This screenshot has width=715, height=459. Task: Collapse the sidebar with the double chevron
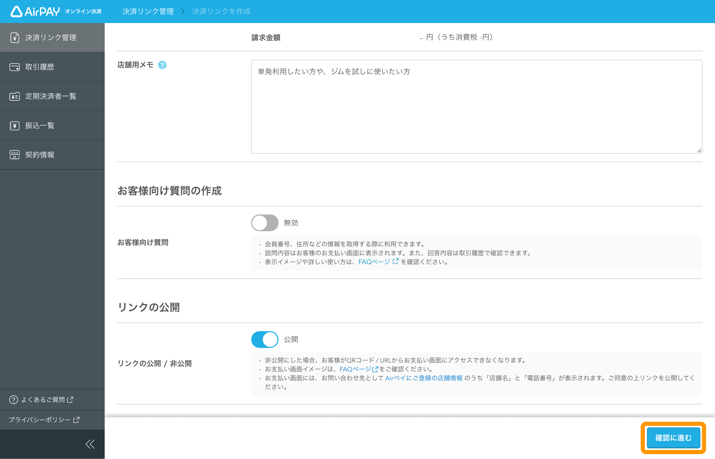(x=90, y=444)
